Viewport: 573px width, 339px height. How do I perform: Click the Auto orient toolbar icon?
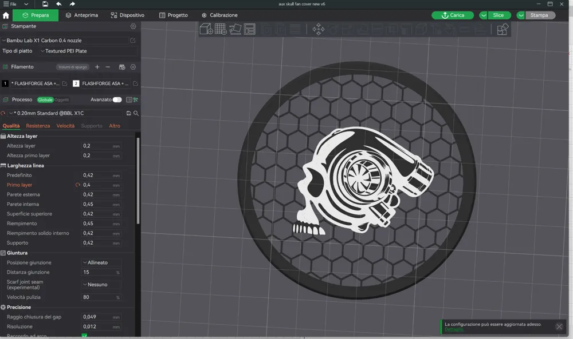click(235, 29)
